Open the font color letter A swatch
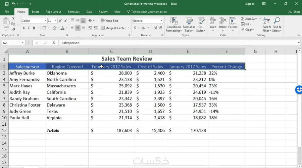 pos(62,28)
